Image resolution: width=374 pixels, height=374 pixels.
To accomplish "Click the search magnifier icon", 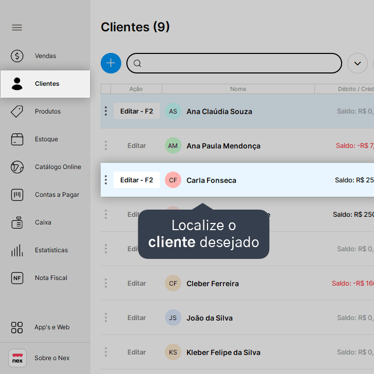I will 137,63.
